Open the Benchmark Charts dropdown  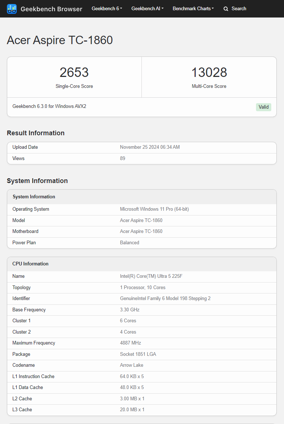pyautogui.click(x=193, y=8)
